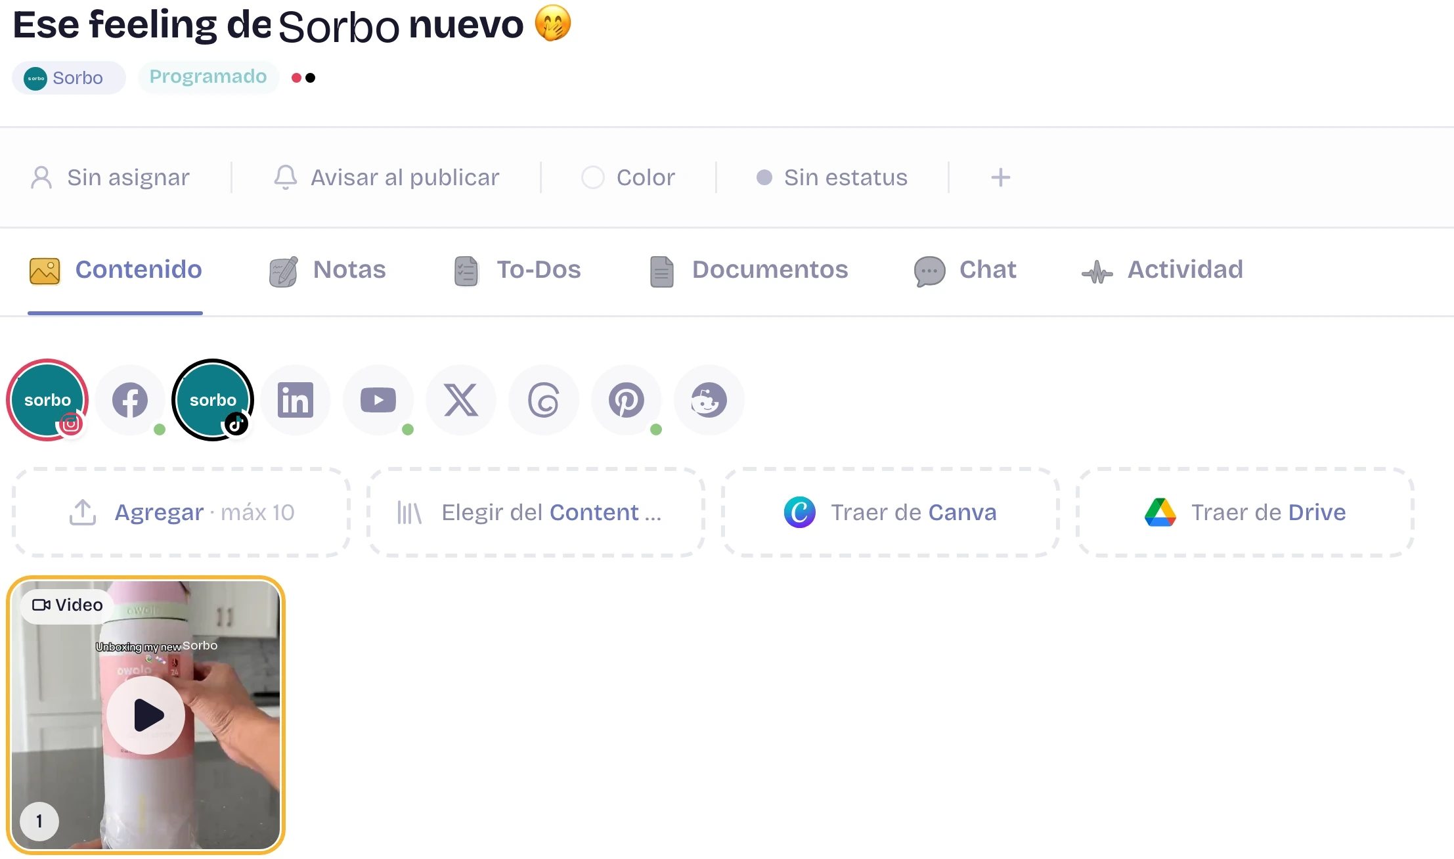
Task: Click the post title text
Action: (292, 25)
